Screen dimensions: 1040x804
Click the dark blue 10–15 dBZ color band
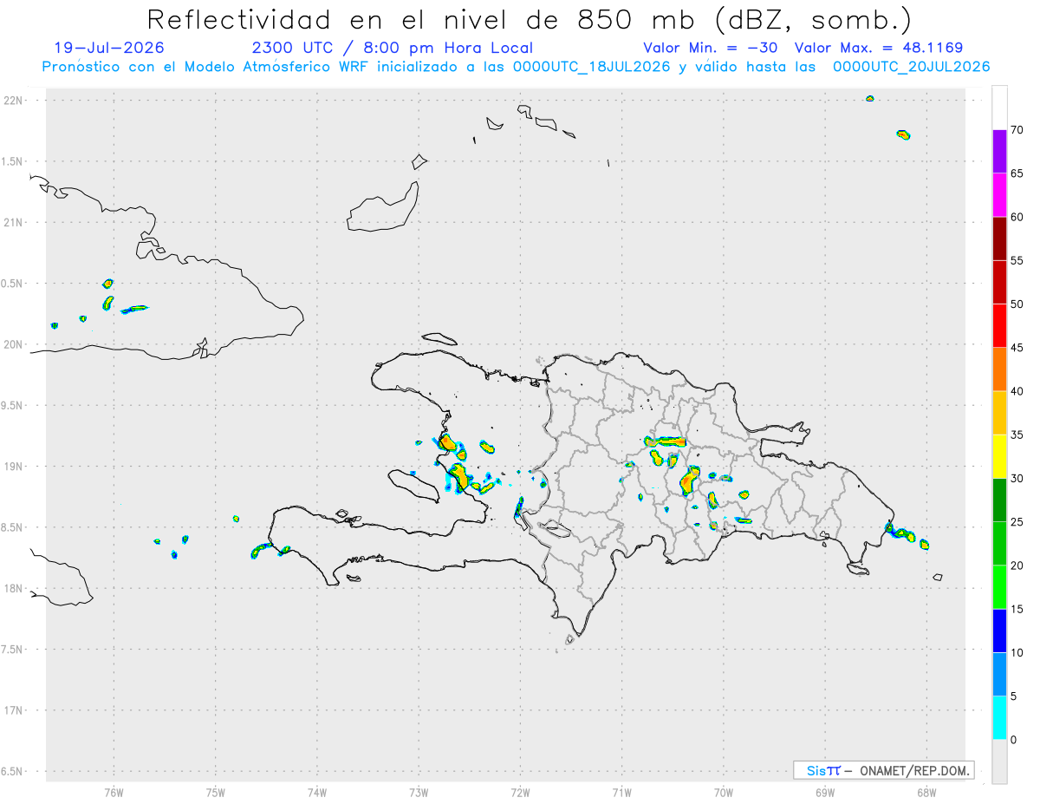click(999, 631)
